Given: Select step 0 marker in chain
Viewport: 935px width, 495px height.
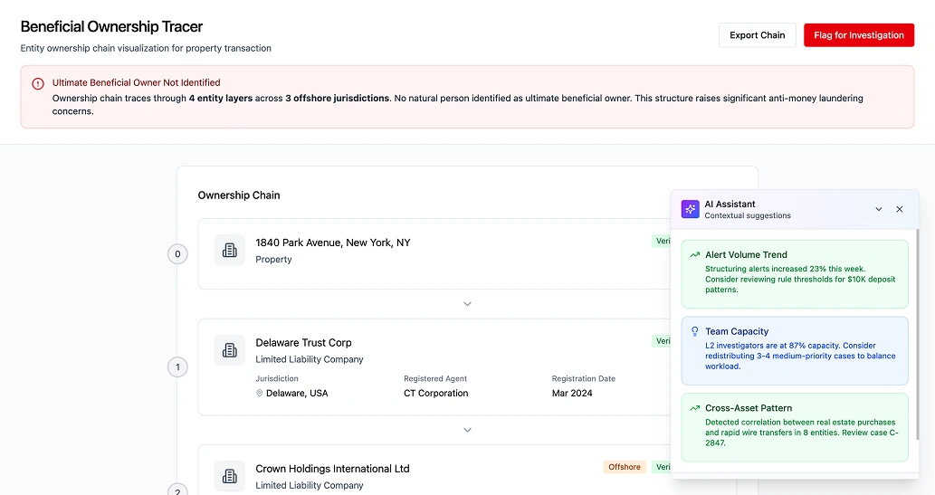Looking at the screenshot, I should [x=177, y=254].
